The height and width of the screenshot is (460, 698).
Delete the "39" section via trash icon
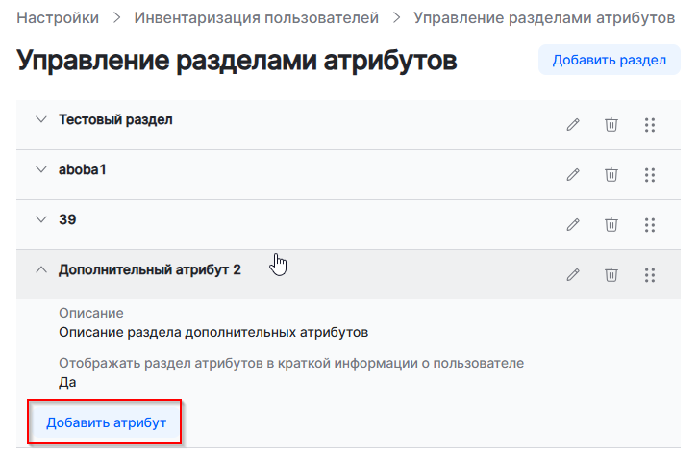click(x=611, y=224)
